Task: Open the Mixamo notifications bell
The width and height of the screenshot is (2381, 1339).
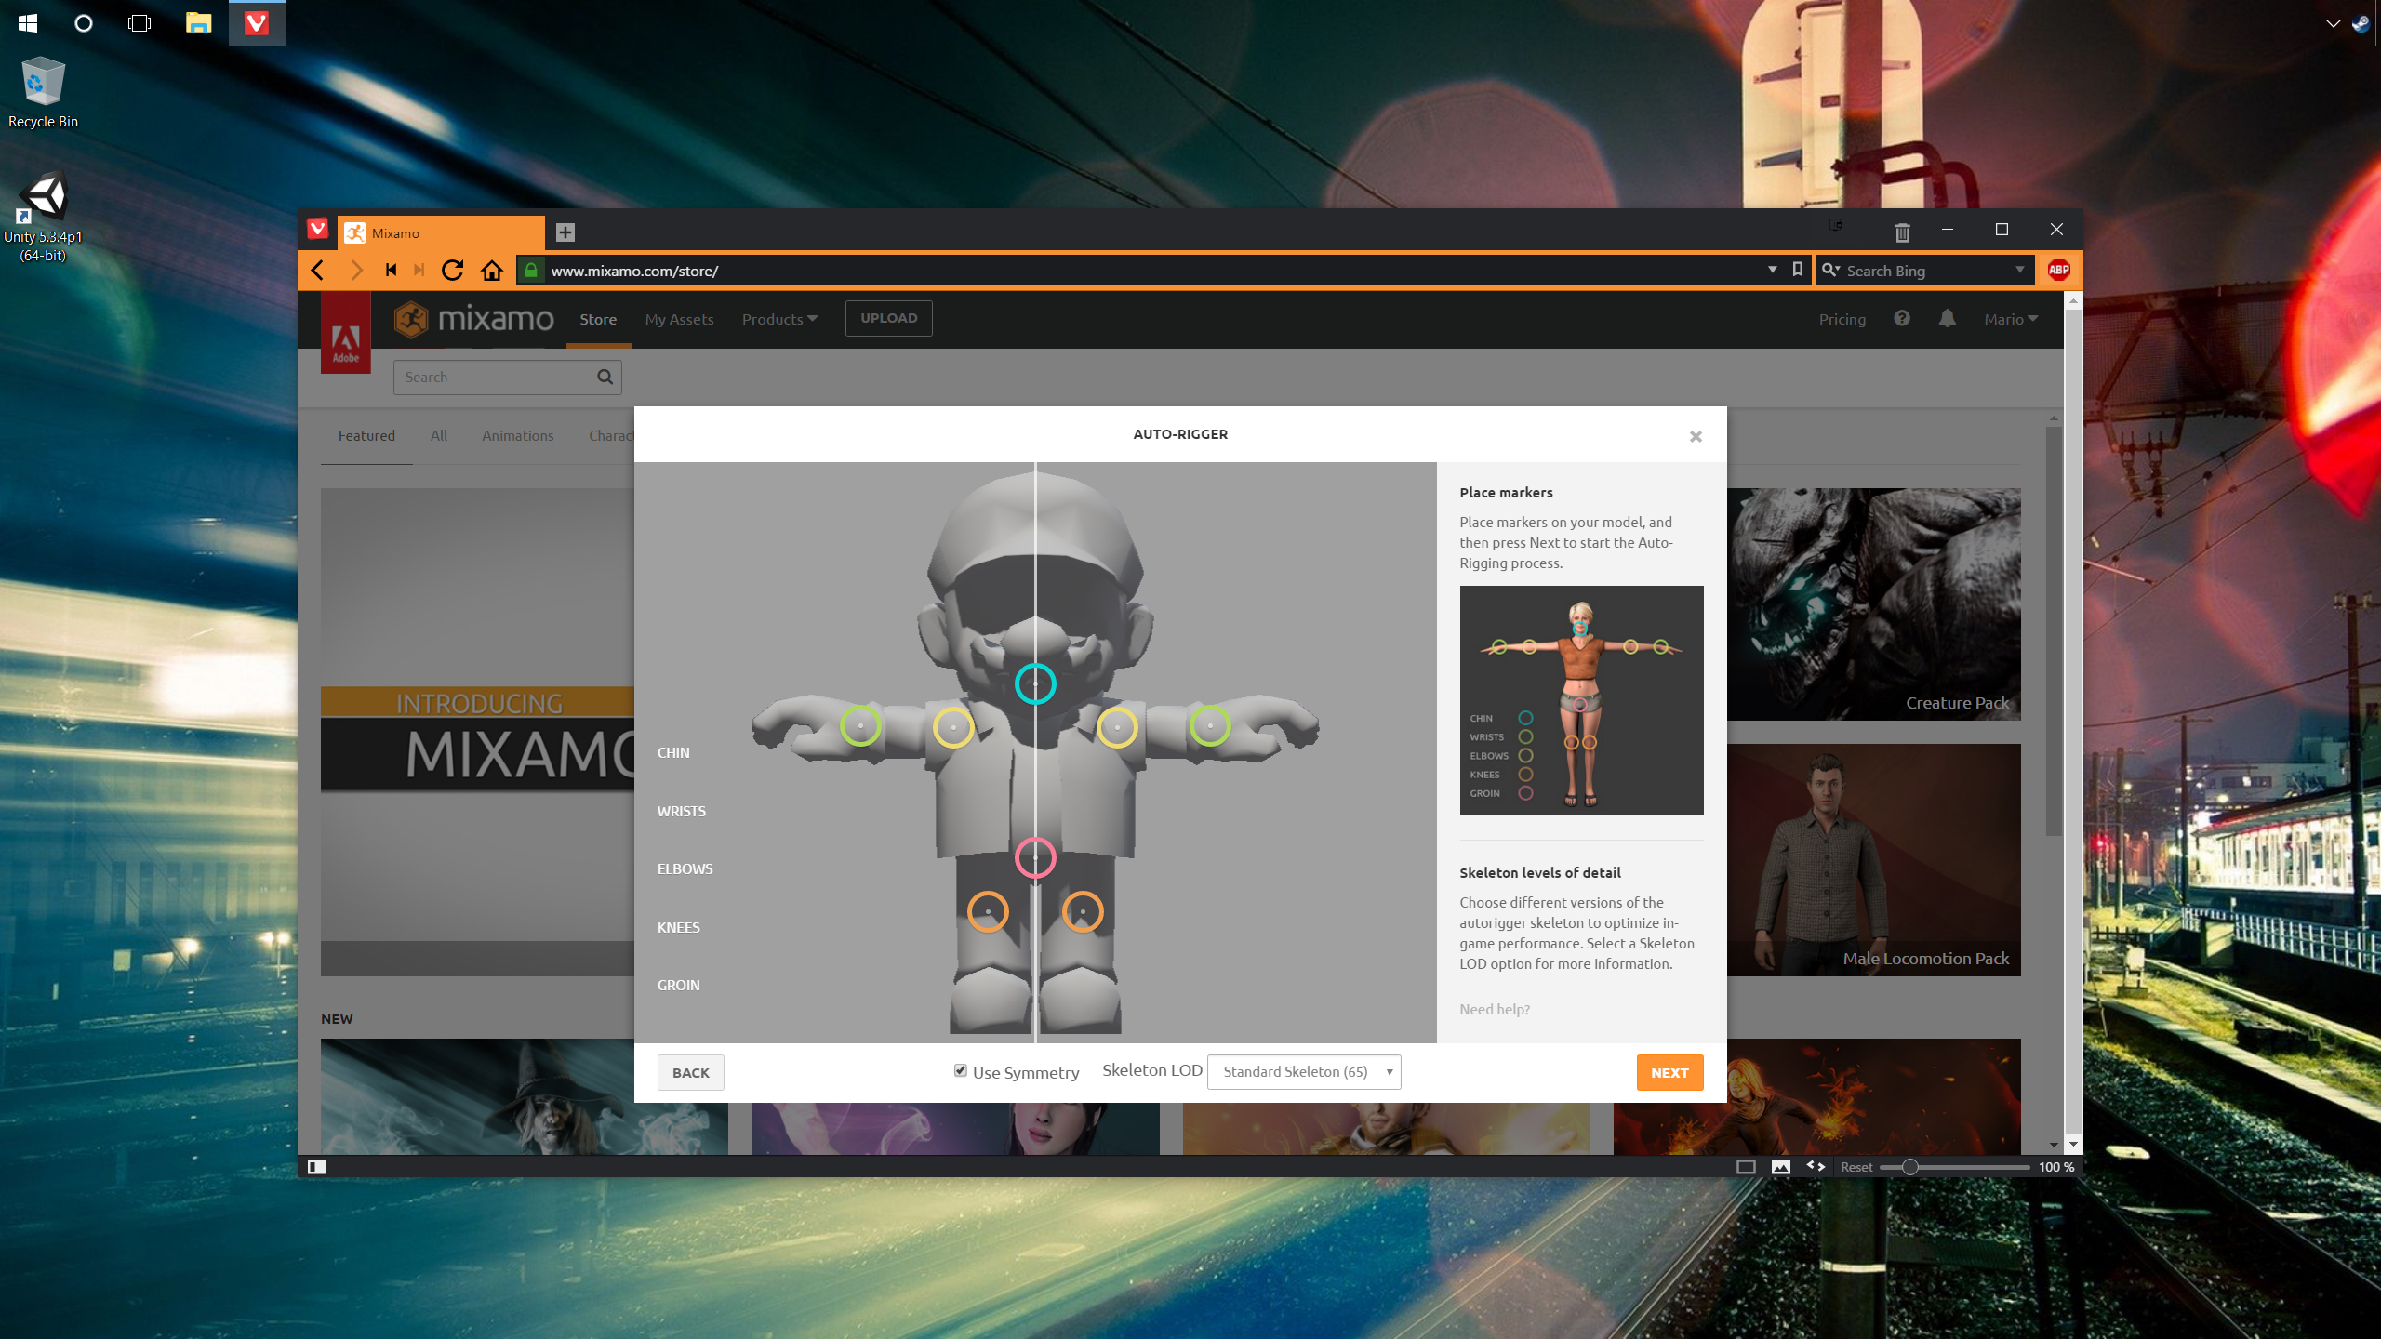Action: point(1947,319)
